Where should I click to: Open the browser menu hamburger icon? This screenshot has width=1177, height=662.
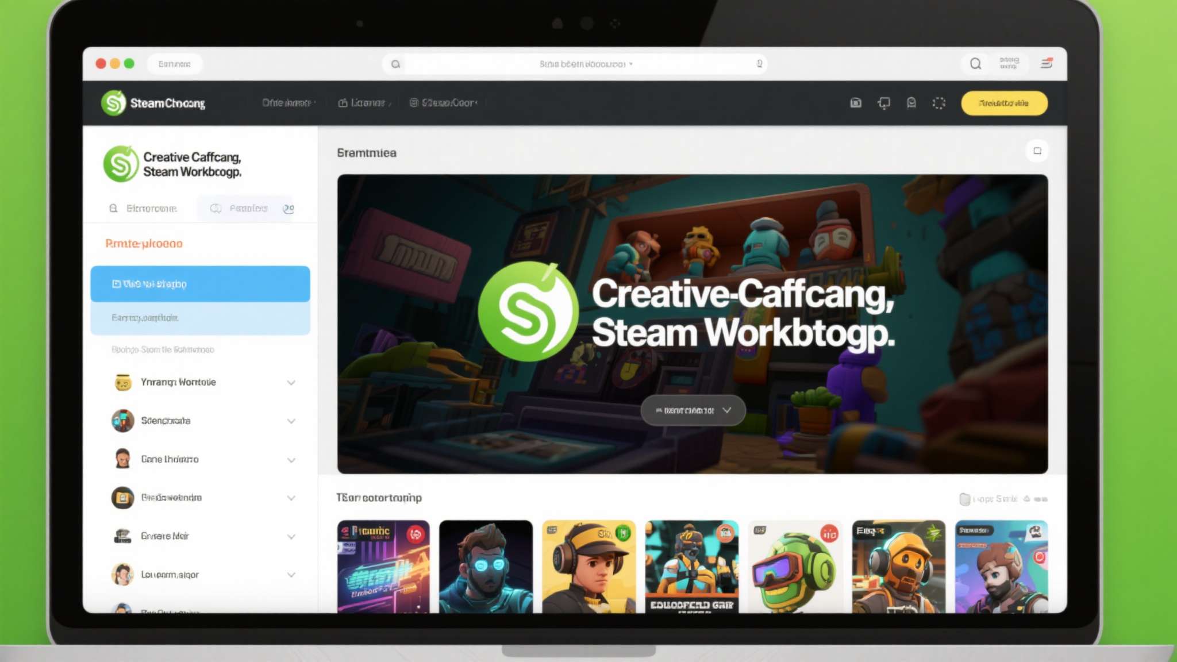(x=1047, y=63)
